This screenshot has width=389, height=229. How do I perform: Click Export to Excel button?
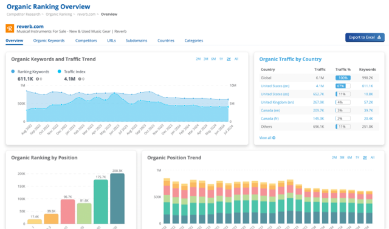click(x=365, y=38)
